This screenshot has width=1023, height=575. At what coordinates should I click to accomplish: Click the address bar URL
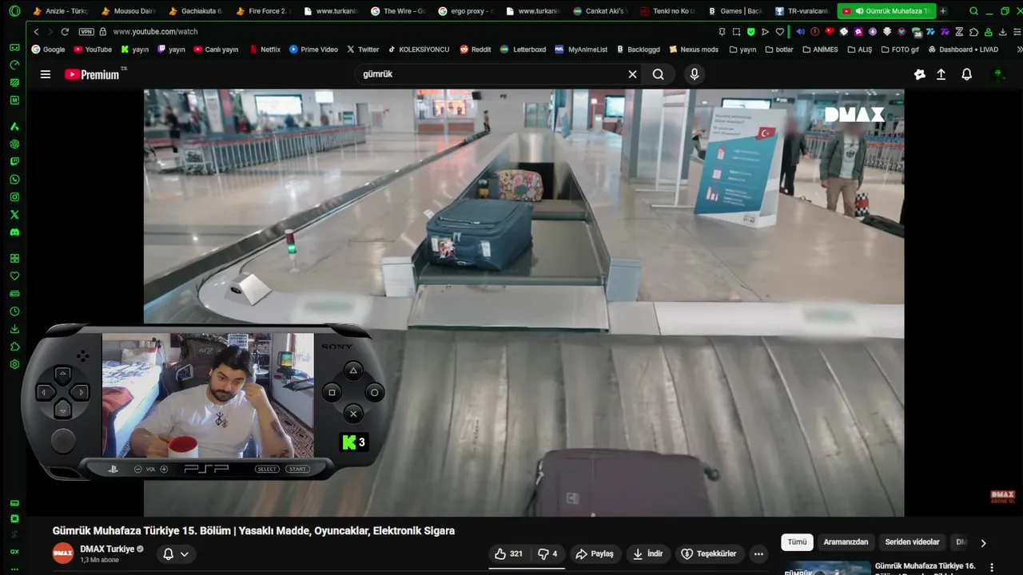pos(155,32)
